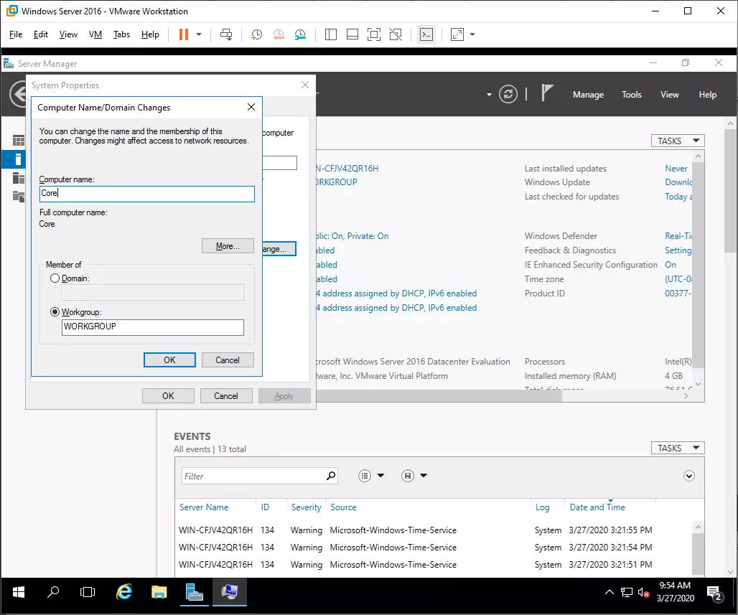This screenshot has width=738, height=615.
Task: Open File and Storage Services sidebar icon
Action: [19, 196]
